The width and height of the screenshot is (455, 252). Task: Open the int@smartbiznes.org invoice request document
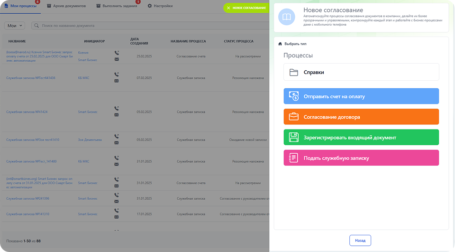click(x=39, y=183)
